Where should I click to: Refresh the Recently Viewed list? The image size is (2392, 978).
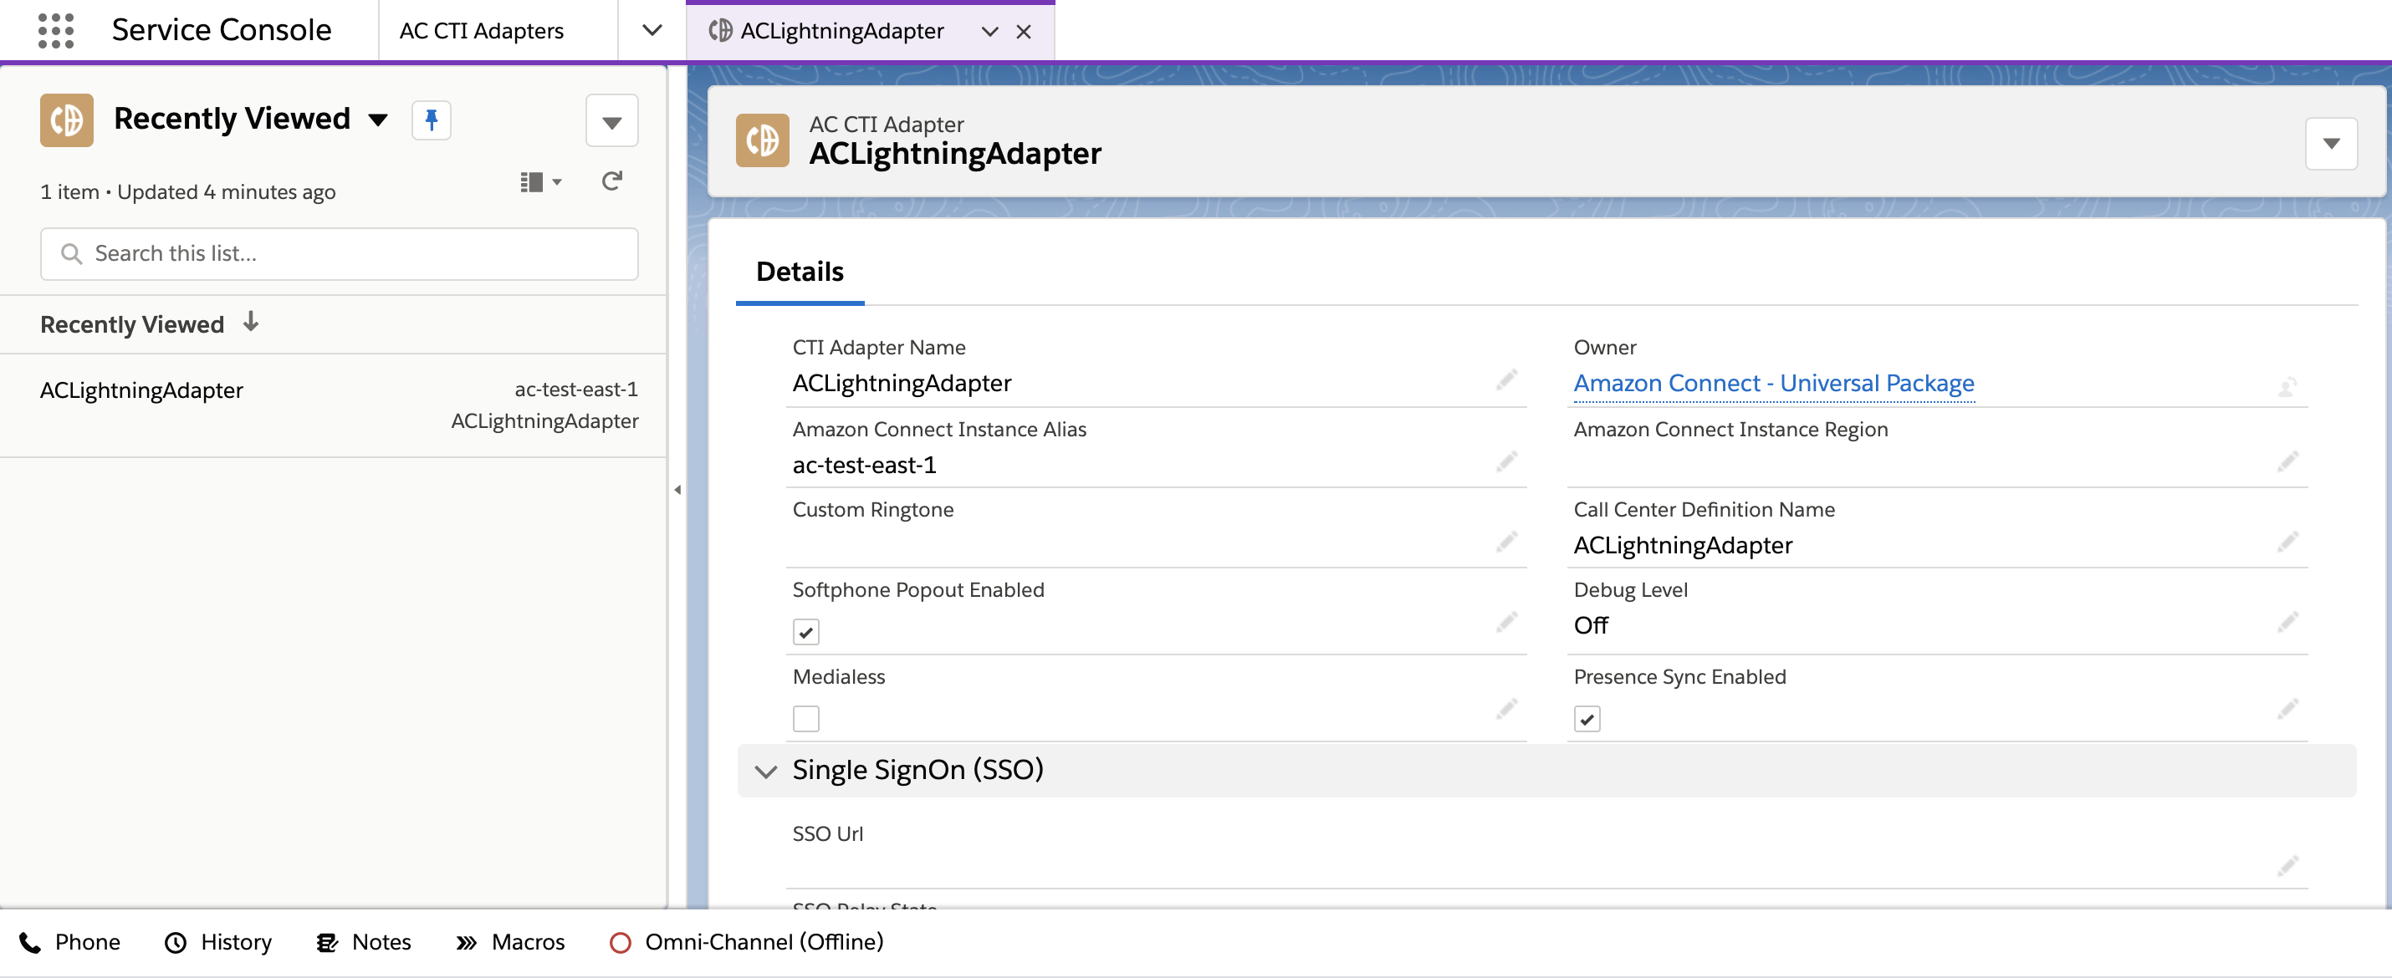tap(611, 182)
